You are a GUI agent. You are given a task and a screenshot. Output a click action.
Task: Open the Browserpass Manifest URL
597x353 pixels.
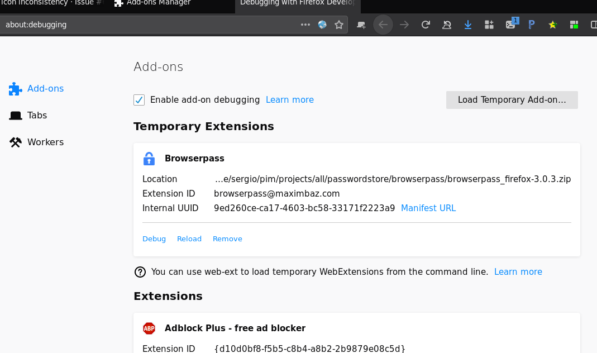[428, 208]
